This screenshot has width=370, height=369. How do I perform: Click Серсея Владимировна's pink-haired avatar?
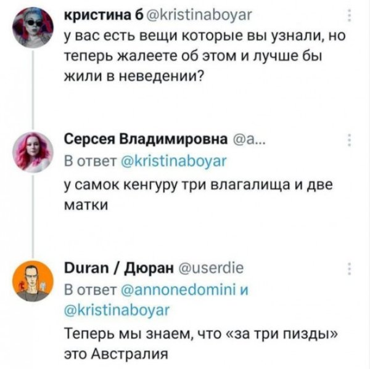31,150
